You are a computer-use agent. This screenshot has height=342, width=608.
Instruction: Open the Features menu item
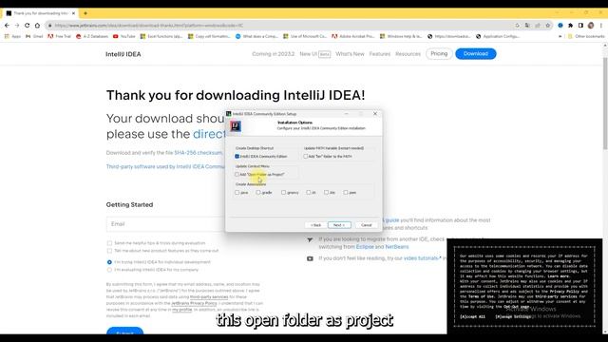point(380,54)
